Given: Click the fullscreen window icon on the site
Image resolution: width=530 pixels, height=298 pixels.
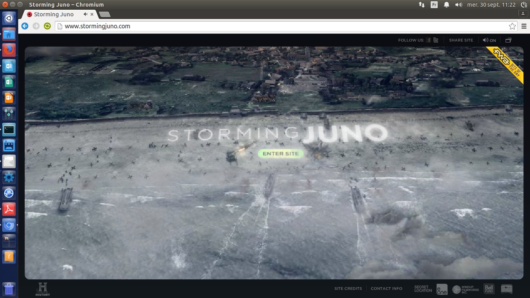Looking at the screenshot, I should (508, 40).
